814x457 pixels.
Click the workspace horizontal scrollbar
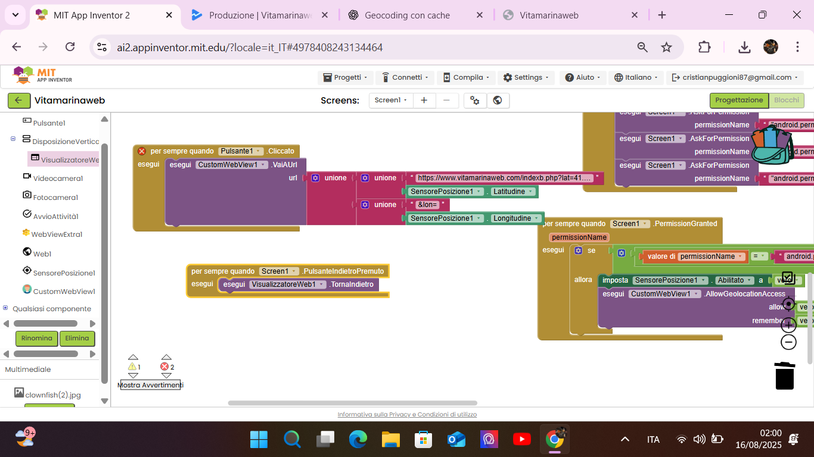click(352, 403)
